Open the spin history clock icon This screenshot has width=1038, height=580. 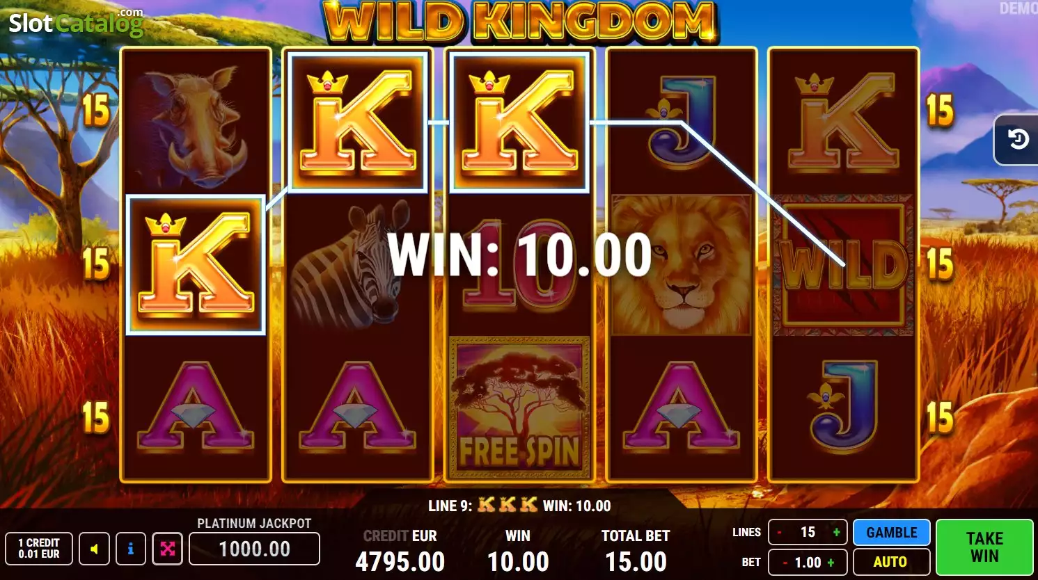tap(1017, 140)
